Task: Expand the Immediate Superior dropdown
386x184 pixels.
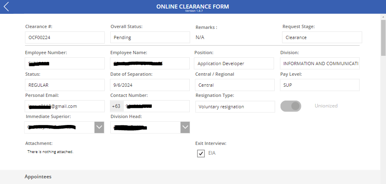Action: [99, 127]
